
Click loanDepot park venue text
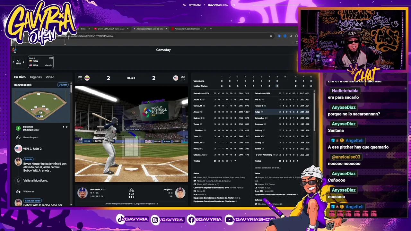pyautogui.click(x=23, y=85)
